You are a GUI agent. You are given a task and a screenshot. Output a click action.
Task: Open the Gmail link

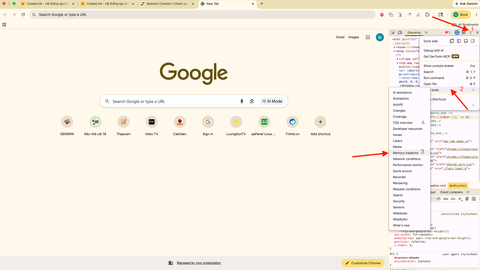340,37
